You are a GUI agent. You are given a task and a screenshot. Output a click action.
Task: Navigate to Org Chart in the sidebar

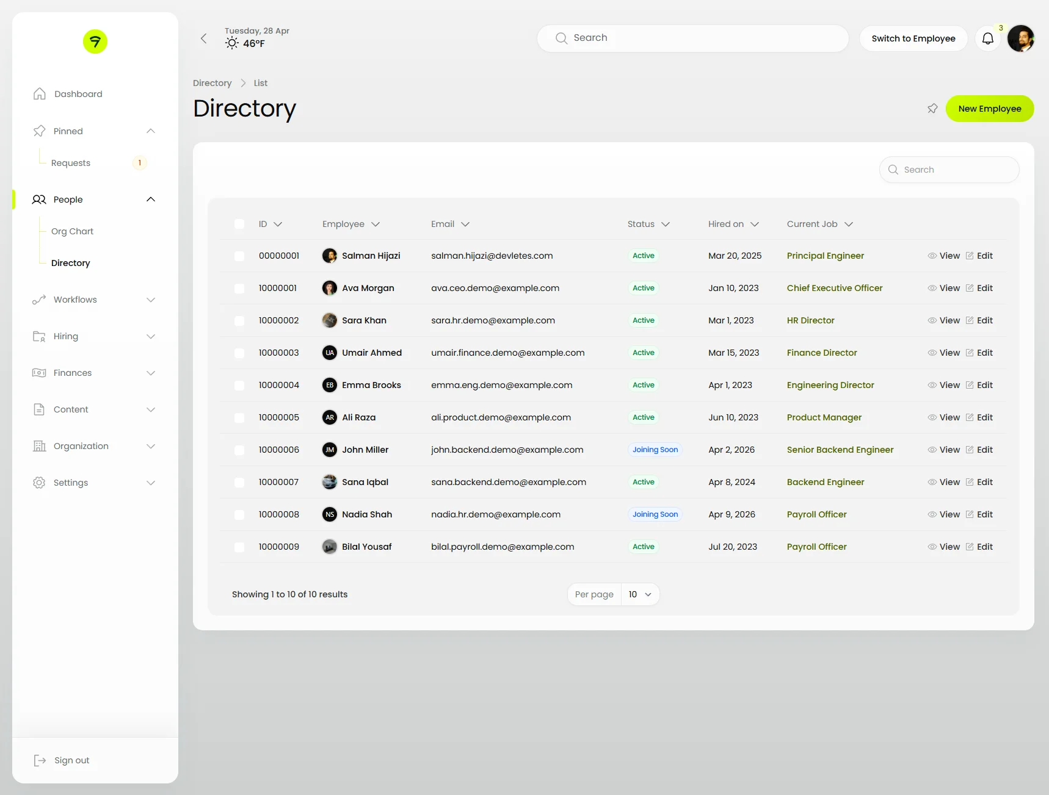72,231
